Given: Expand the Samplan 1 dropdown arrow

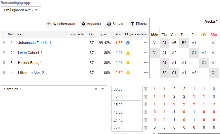Looking at the screenshot, I should 103,89.
